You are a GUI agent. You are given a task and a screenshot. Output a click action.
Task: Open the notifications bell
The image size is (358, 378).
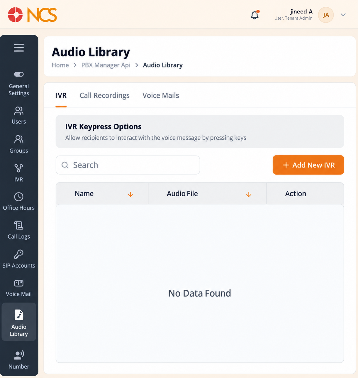coord(255,15)
